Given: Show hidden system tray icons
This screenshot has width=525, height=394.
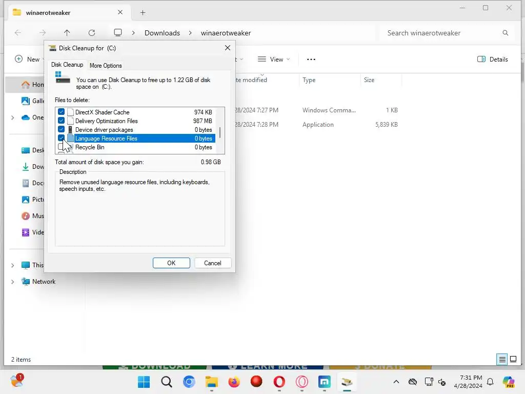Looking at the screenshot, I should tap(396, 382).
